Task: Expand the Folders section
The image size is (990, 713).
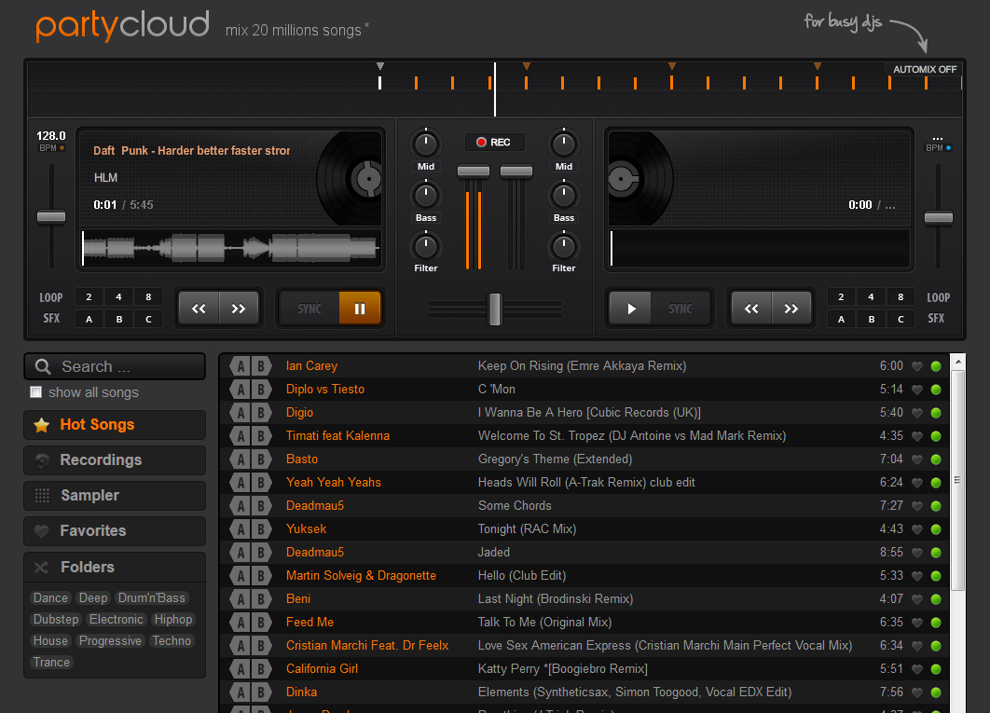Action: 87,567
